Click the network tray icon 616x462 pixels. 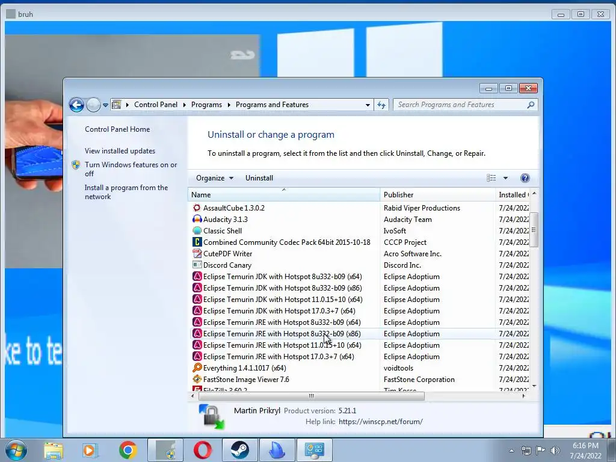point(526,450)
